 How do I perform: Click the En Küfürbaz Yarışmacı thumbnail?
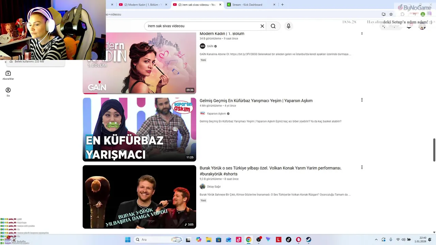(x=139, y=130)
